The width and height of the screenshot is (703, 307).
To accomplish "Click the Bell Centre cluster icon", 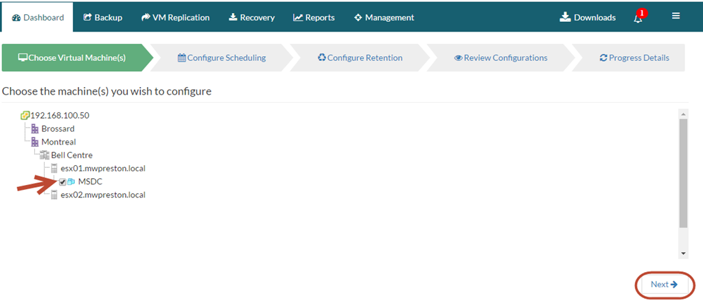I will 45,156.
